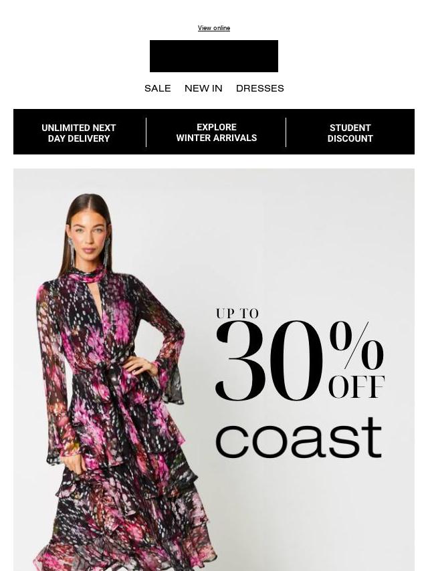Click Unlimited Next Day Delivery banner
This screenshot has width=428, height=571.
(x=79, y=133)
